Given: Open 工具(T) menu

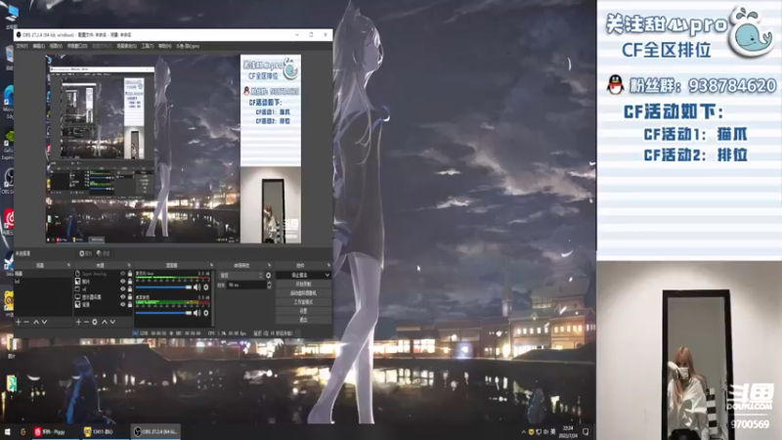Looking at the screenshot, I should (148, 46).
